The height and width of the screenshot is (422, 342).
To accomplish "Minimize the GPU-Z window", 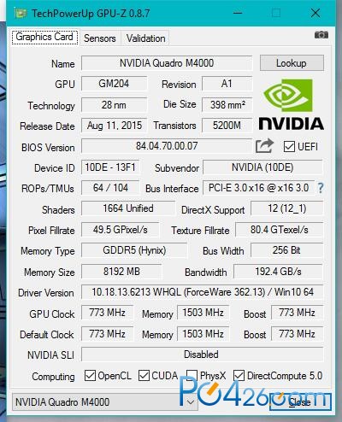I will 238,13.
